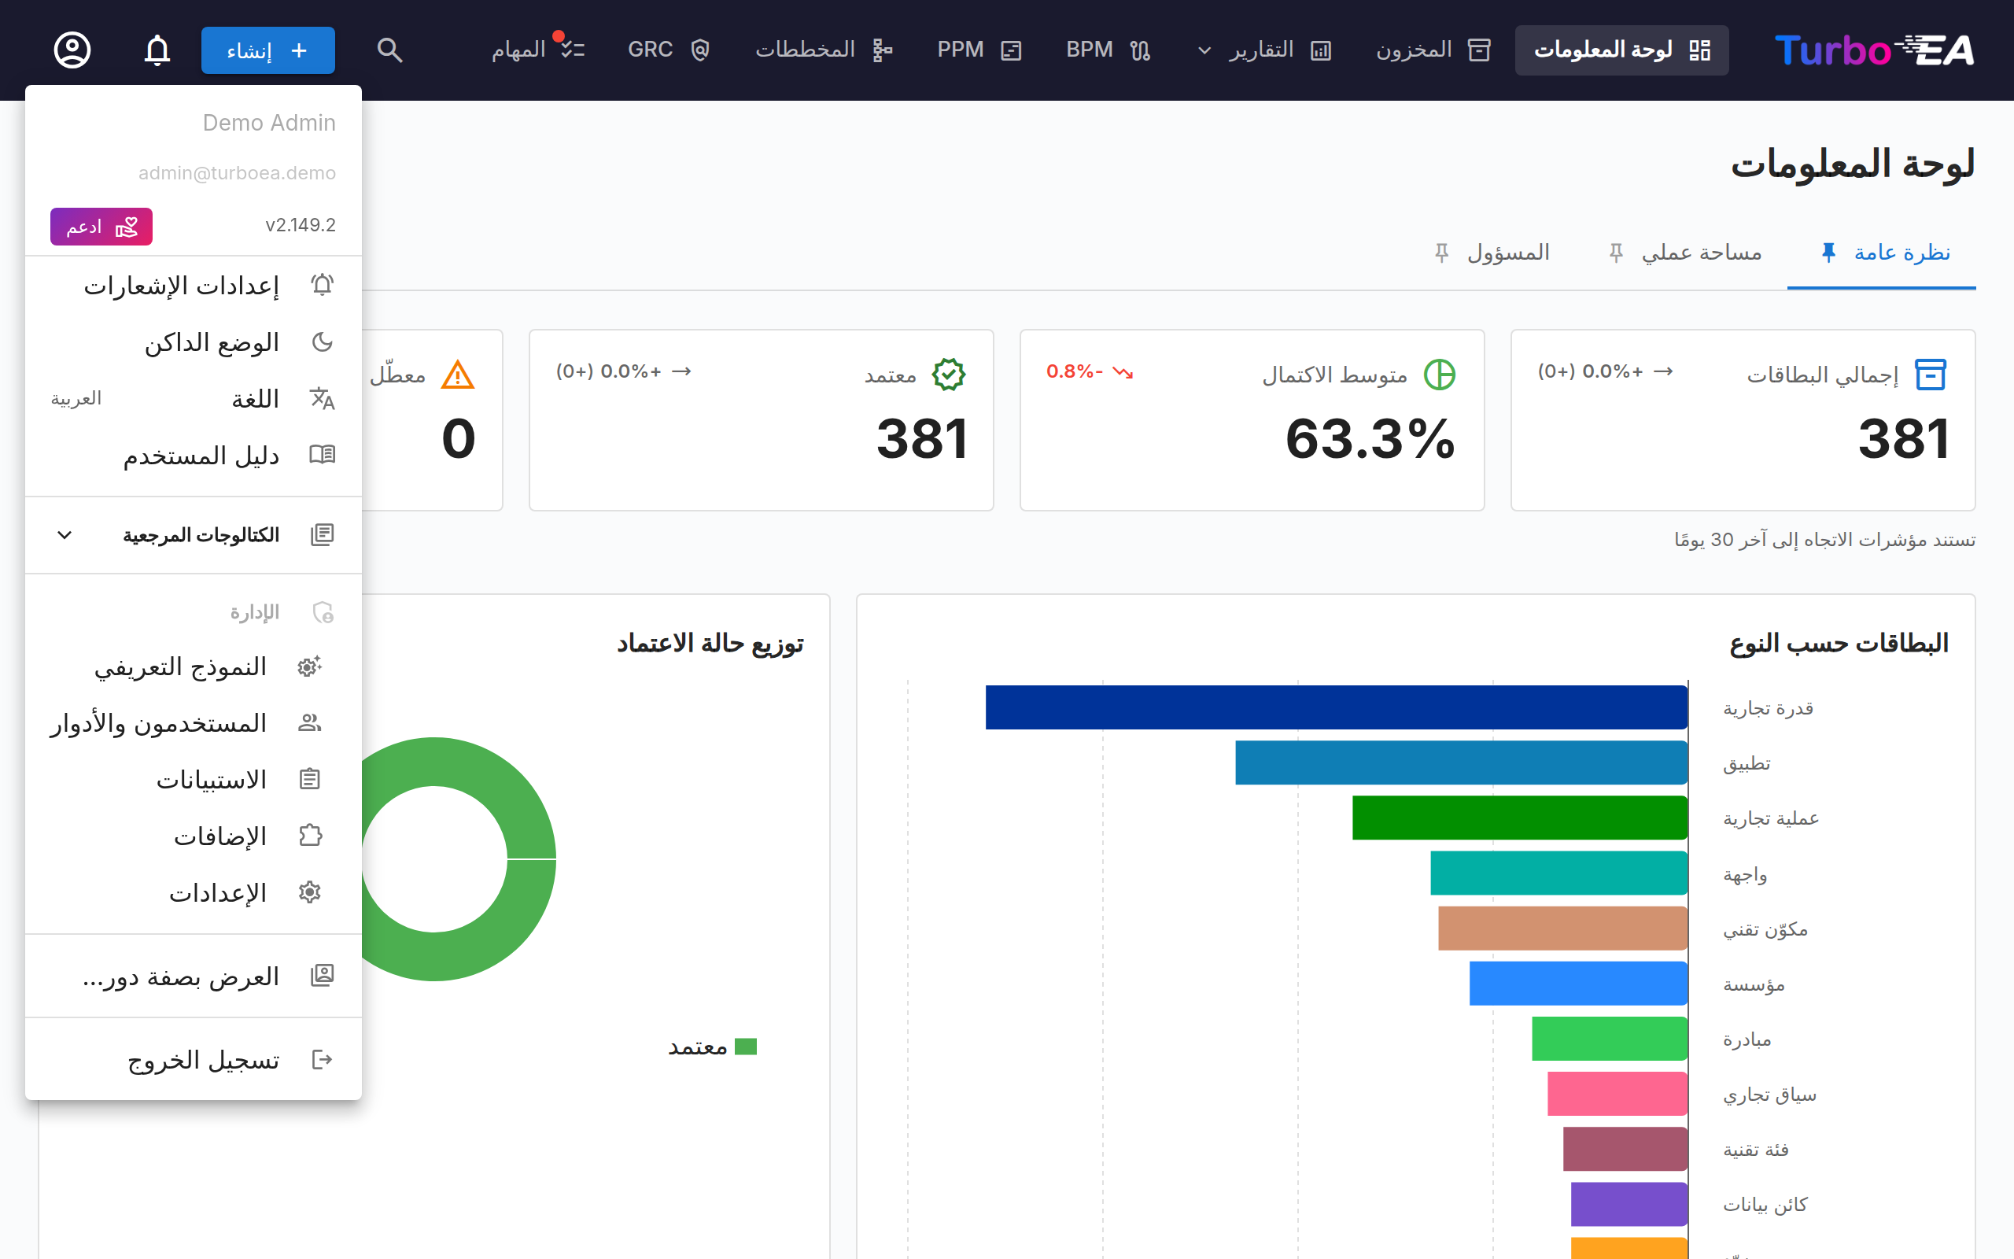Click the purple كائن بيانات bar

[x=1629, y=1204]
